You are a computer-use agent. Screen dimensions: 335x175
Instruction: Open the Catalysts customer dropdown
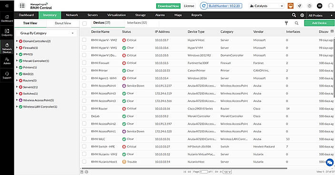[x=267, y=6]
